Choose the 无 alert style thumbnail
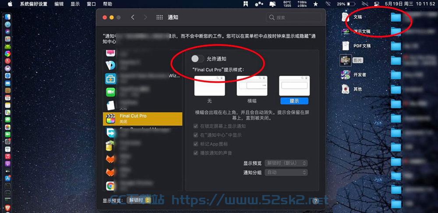This screenshot has width=438, height=213. [x=209, y=86]
